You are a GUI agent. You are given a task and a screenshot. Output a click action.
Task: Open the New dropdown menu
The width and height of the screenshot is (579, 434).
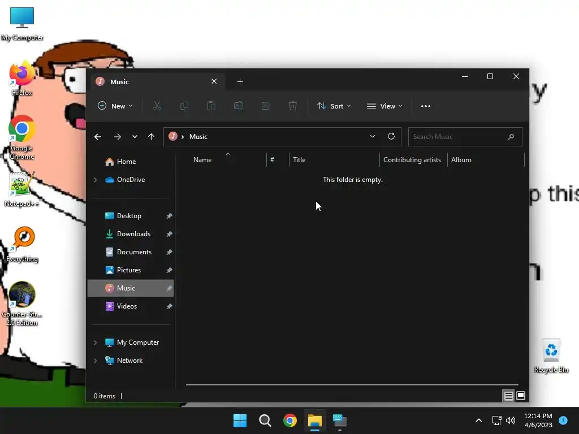(x=115, y=106)
